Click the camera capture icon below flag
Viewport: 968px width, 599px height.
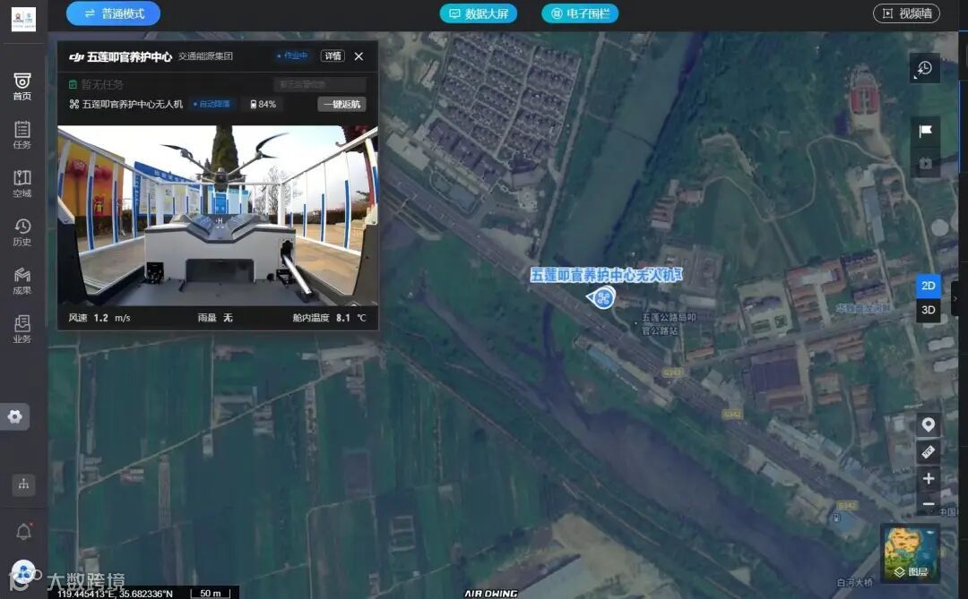[925, 163]
